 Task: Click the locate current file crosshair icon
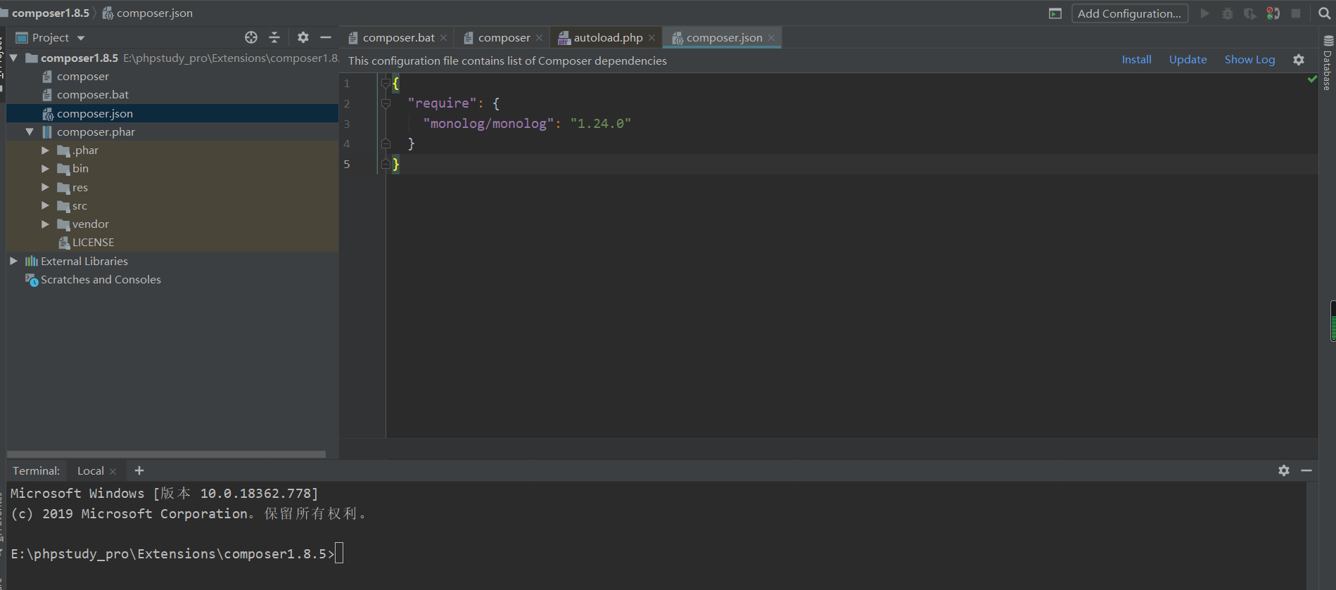coord(251,37)
